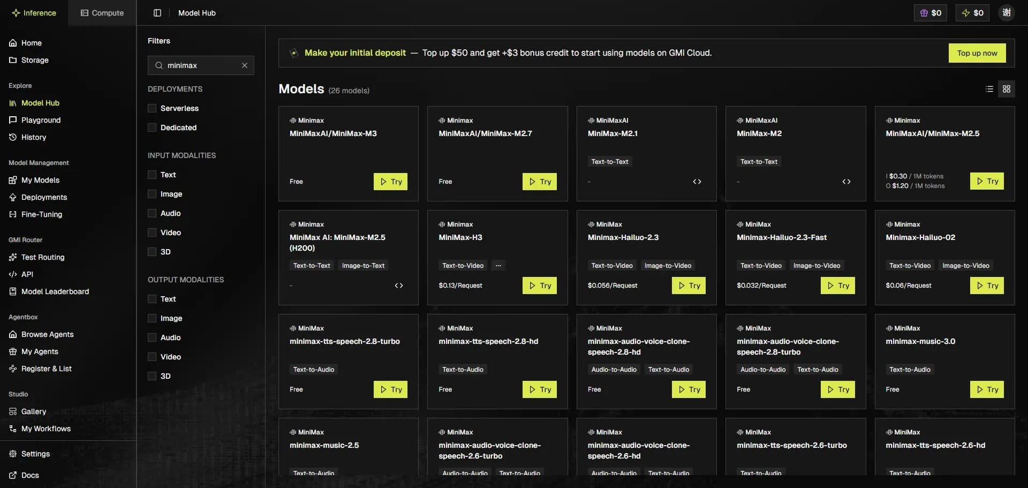Switch to the Compute tab
Image resolution: width=1028 pixels, height=488 pixels.
102,13
